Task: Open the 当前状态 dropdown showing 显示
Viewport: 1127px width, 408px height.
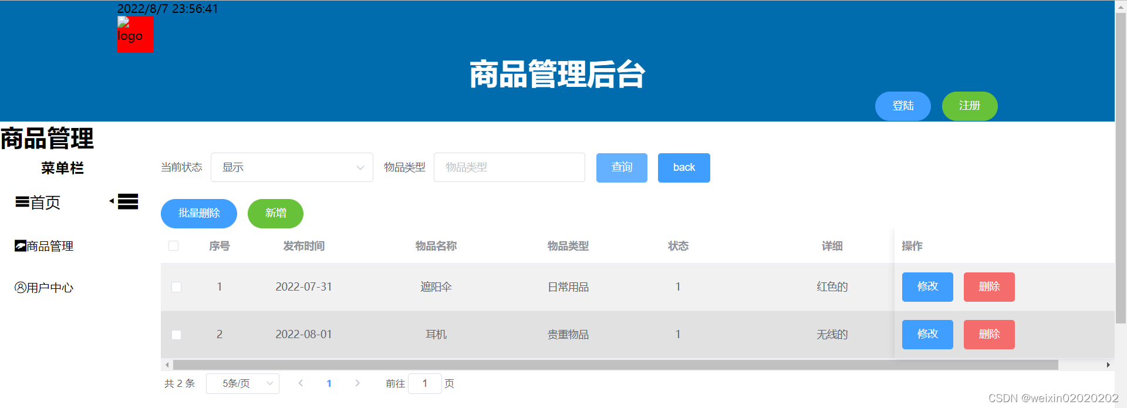Action: 292,167
